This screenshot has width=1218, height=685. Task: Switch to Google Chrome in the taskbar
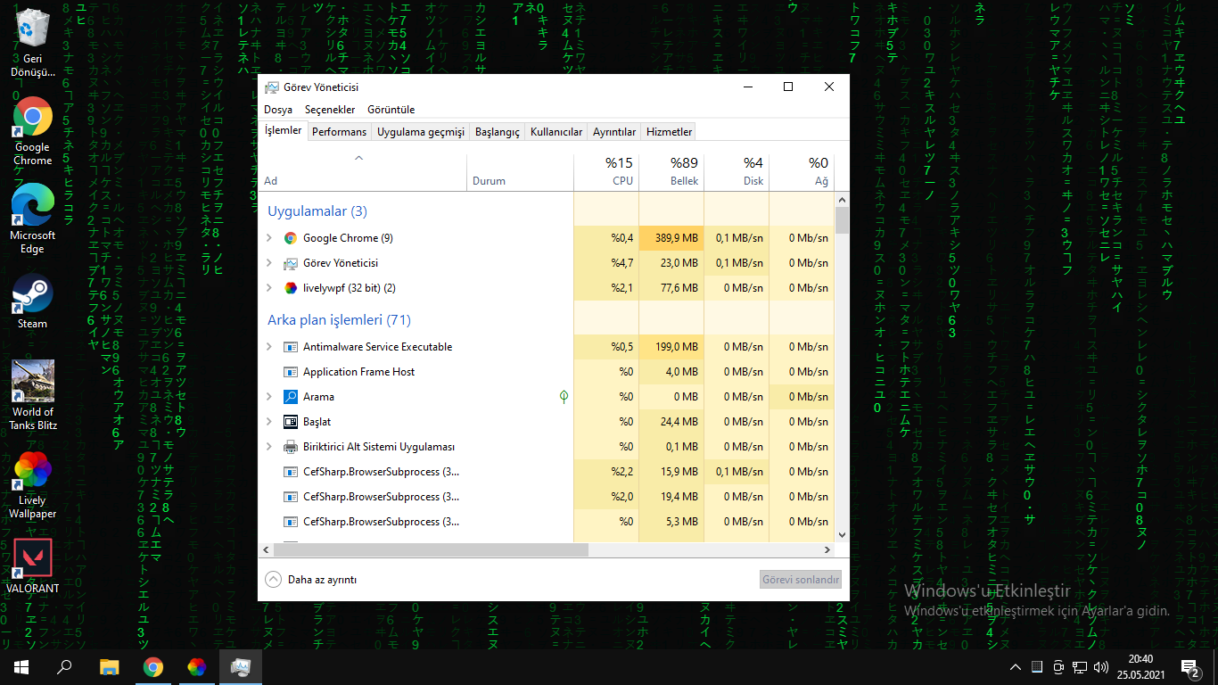pos(153,666)
